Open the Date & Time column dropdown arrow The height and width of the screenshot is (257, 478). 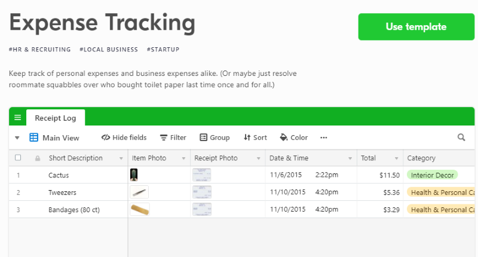350,158
